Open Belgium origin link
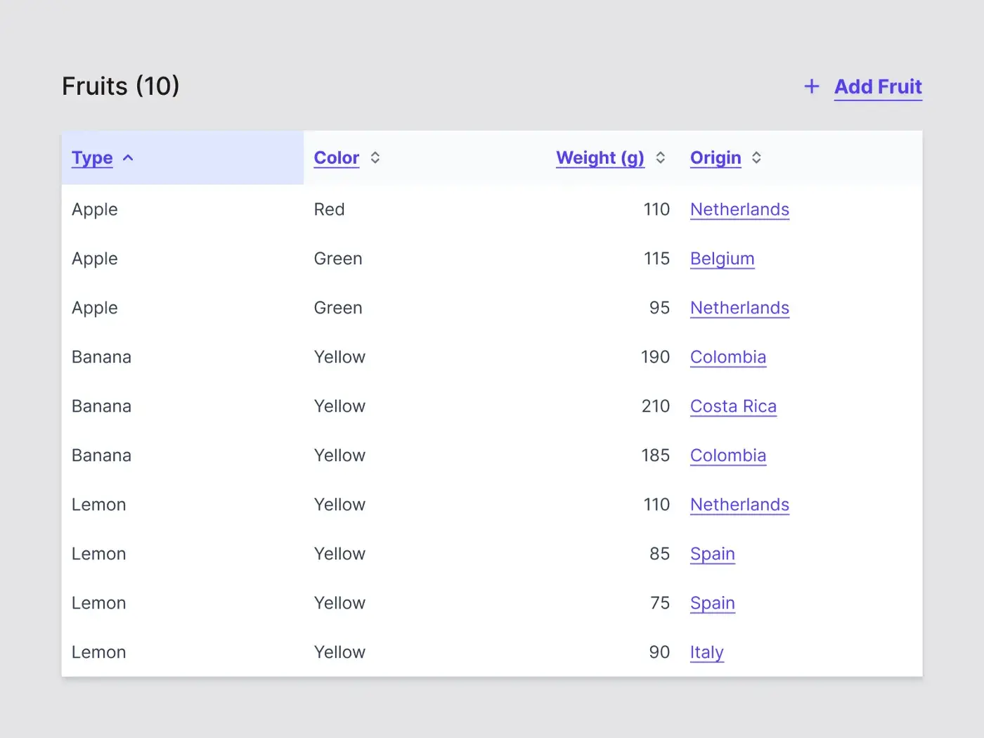This screenshot has width=984, height=738. [x=722, y=259]
